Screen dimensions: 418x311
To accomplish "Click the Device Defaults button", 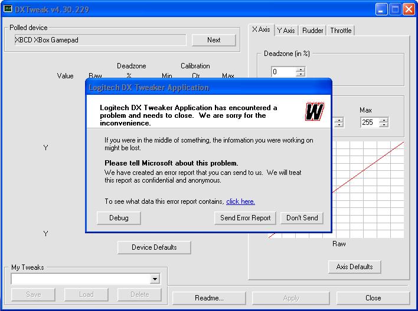I will pos(154,247).
